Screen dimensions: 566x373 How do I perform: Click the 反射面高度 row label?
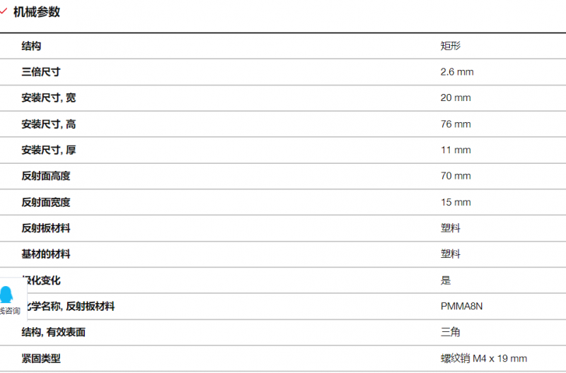(x=45, y=176)
